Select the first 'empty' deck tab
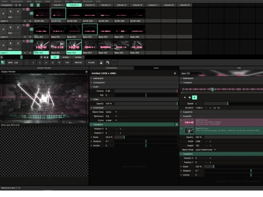 click(x=66, y=57)
